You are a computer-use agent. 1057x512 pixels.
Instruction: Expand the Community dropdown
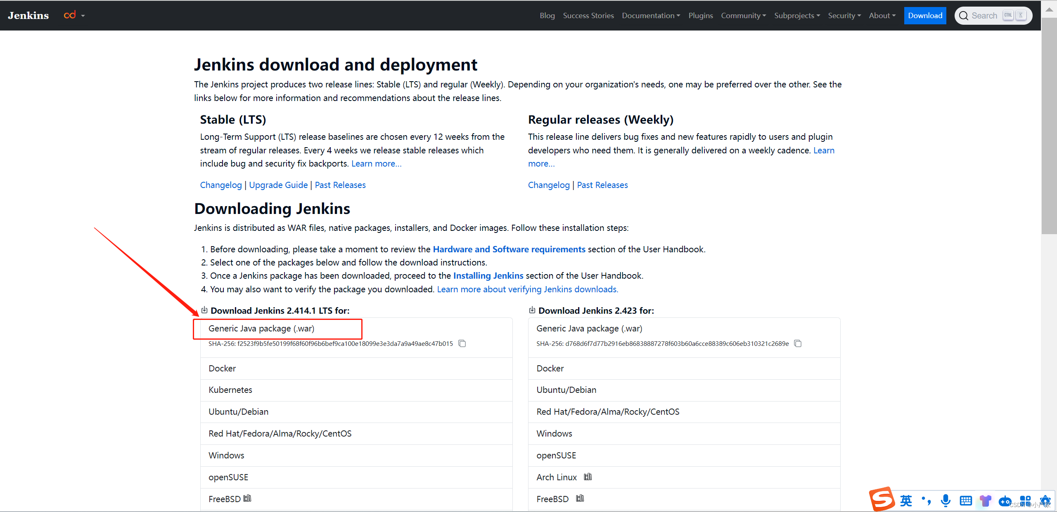[743, 16]
